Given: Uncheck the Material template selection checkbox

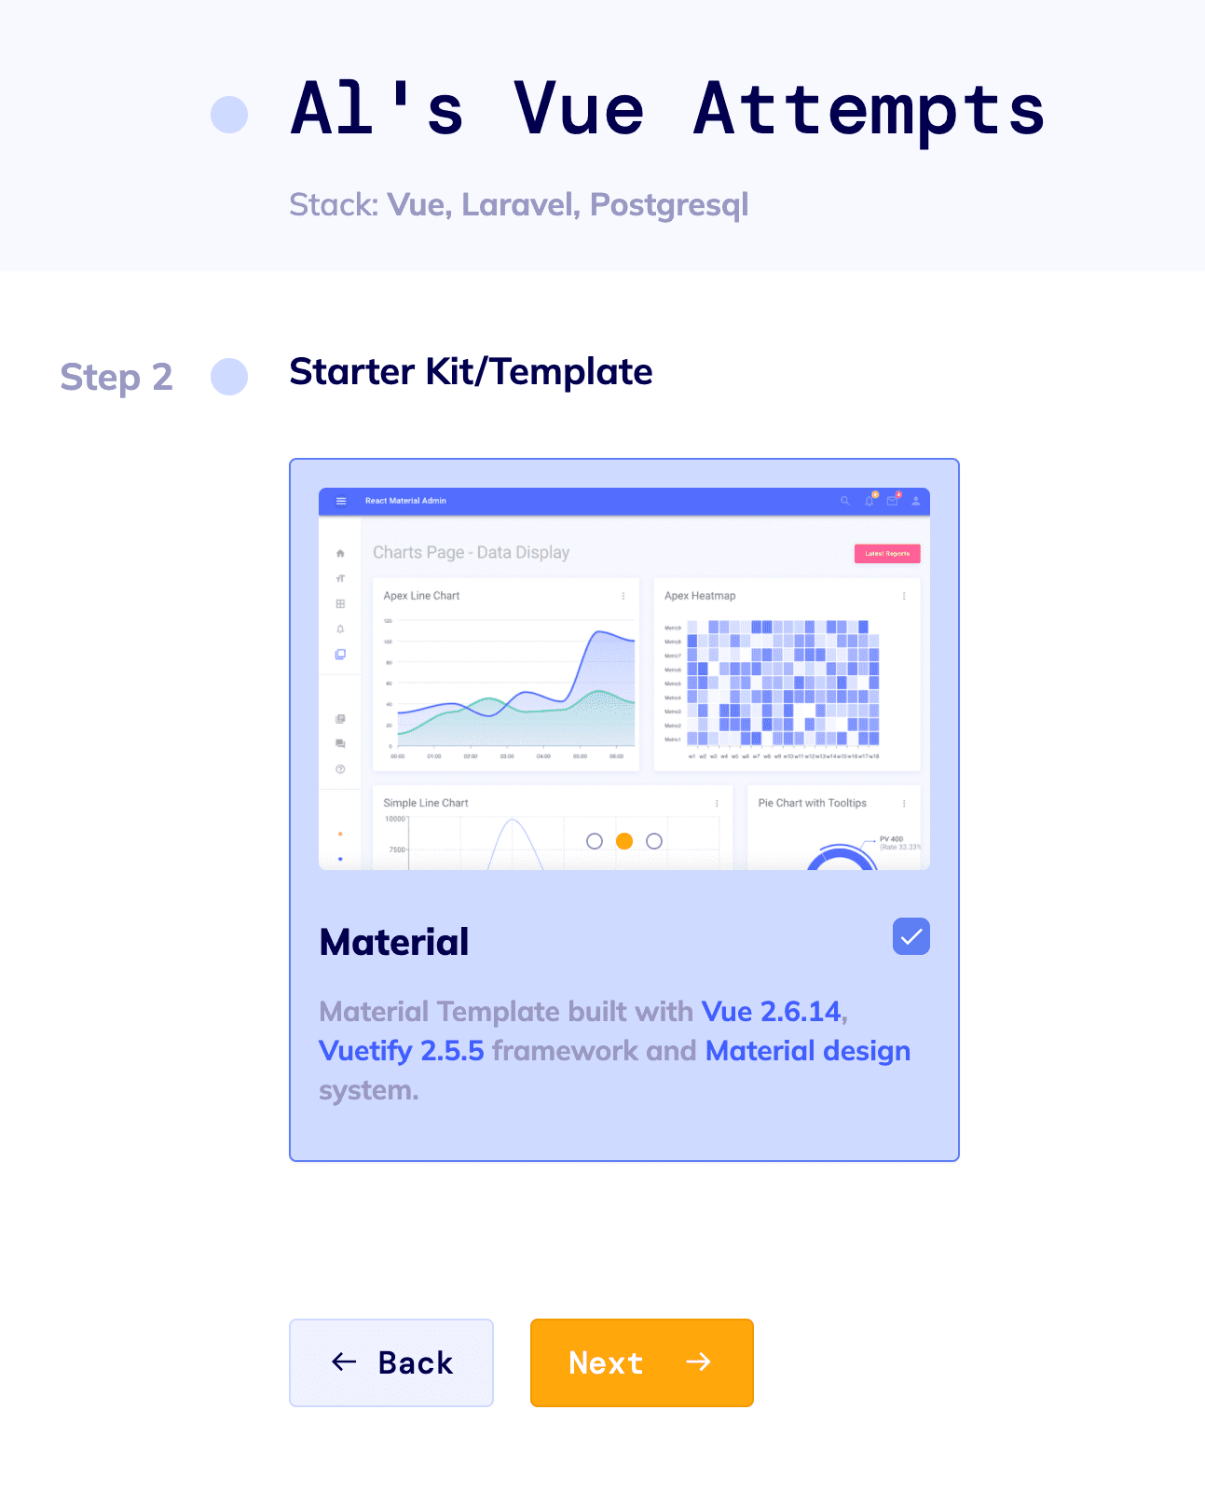Looking at the screenshot, I should 911,937.
